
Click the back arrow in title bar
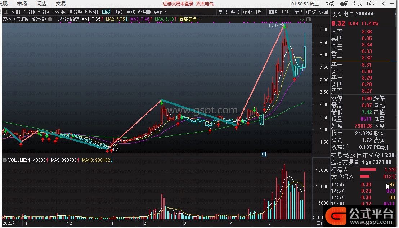coord(384,4)
